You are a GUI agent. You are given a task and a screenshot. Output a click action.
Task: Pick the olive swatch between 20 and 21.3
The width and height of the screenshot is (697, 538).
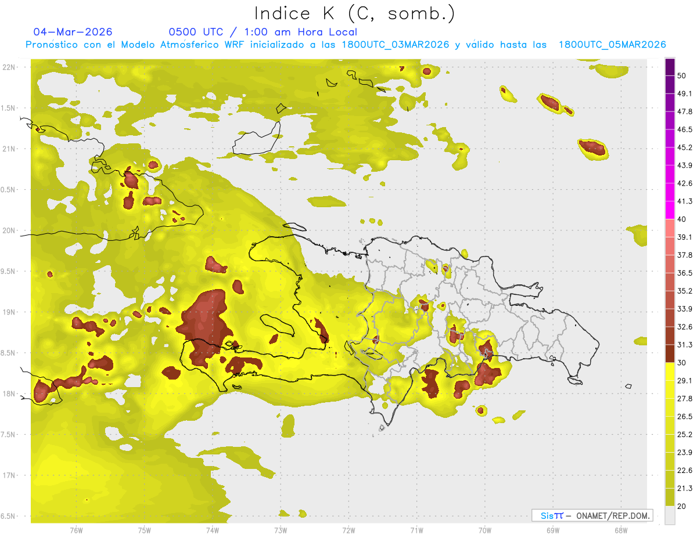click(670, 497)
